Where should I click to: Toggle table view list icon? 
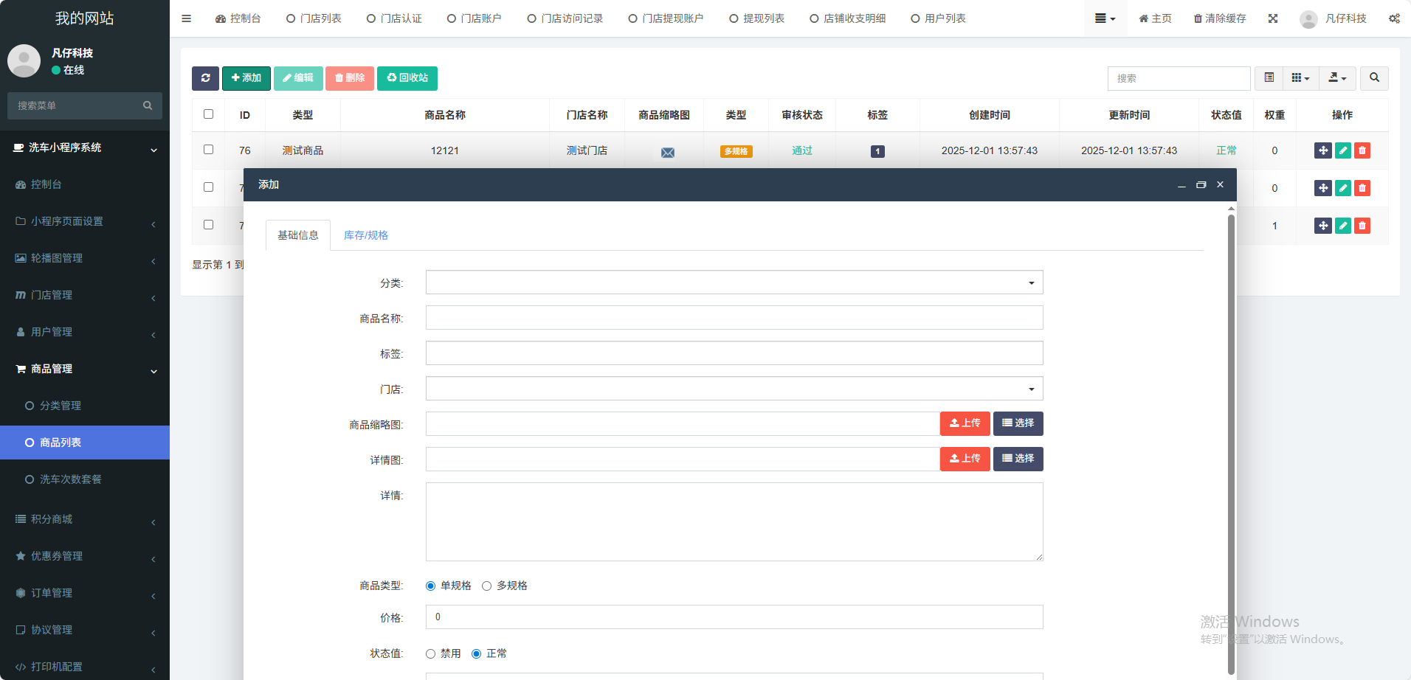tap(1269, 78)
